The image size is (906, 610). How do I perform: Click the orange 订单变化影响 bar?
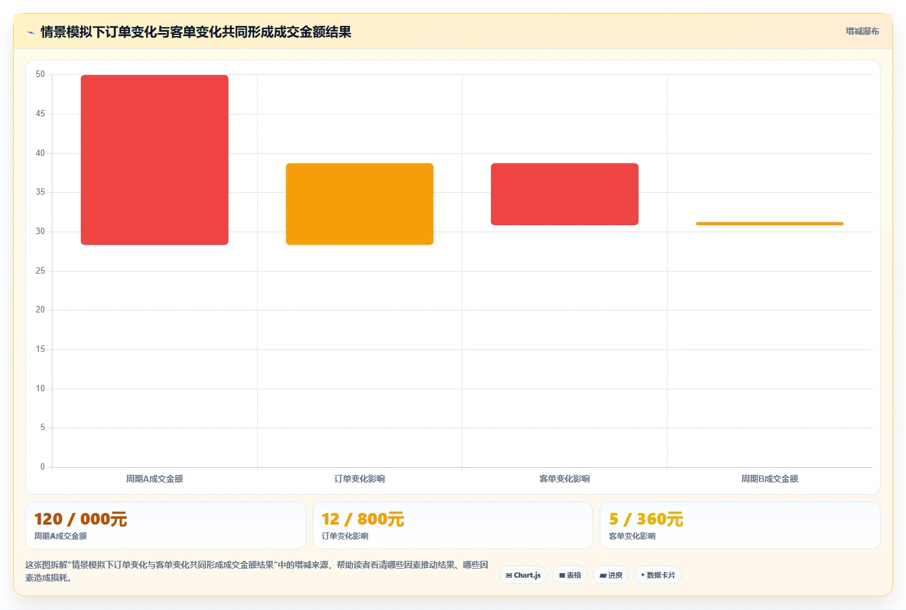pos(359,204)
